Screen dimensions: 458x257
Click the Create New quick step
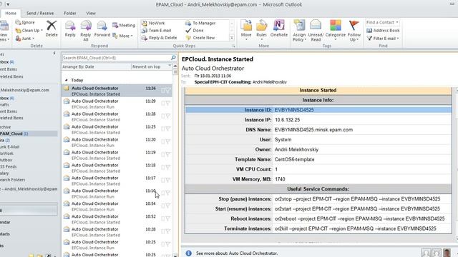point(200,38)
